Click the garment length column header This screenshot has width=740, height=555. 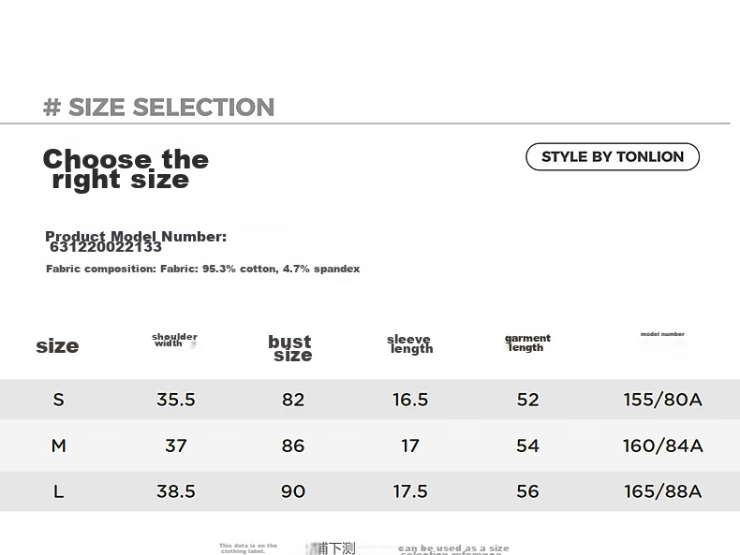tap(527, 343)
